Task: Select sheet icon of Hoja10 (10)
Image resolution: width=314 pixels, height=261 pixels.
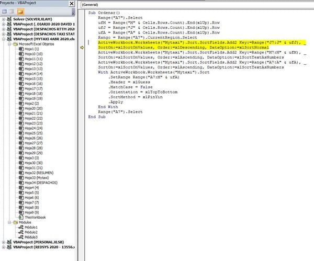Action: (x=21, y=54)
